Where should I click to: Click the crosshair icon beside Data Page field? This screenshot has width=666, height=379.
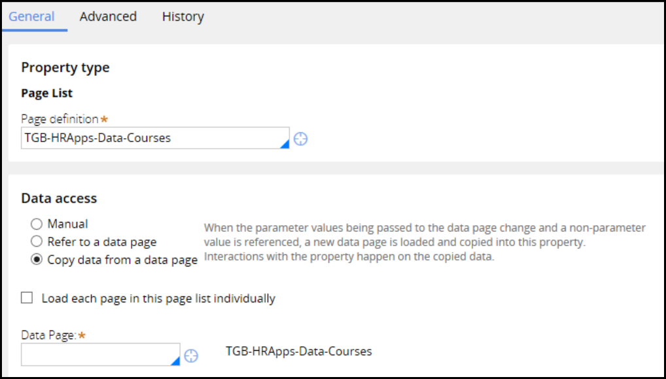point(191,355)
